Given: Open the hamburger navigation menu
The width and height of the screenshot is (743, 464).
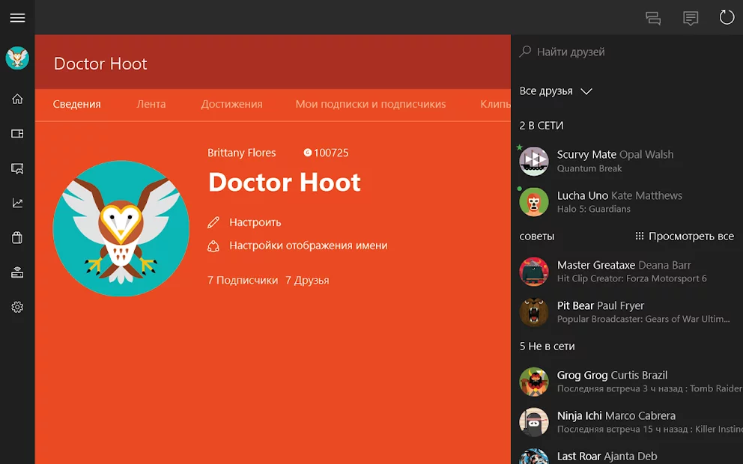Looking at the screenshot, I should 17,18.
